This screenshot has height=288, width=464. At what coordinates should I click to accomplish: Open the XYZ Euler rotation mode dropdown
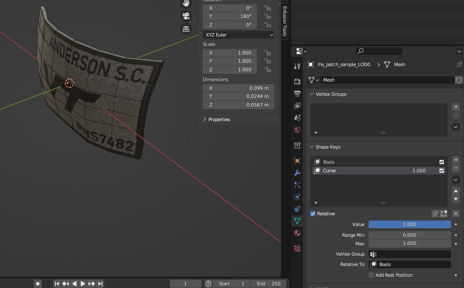pyautogui.click(x=238, y=35)
